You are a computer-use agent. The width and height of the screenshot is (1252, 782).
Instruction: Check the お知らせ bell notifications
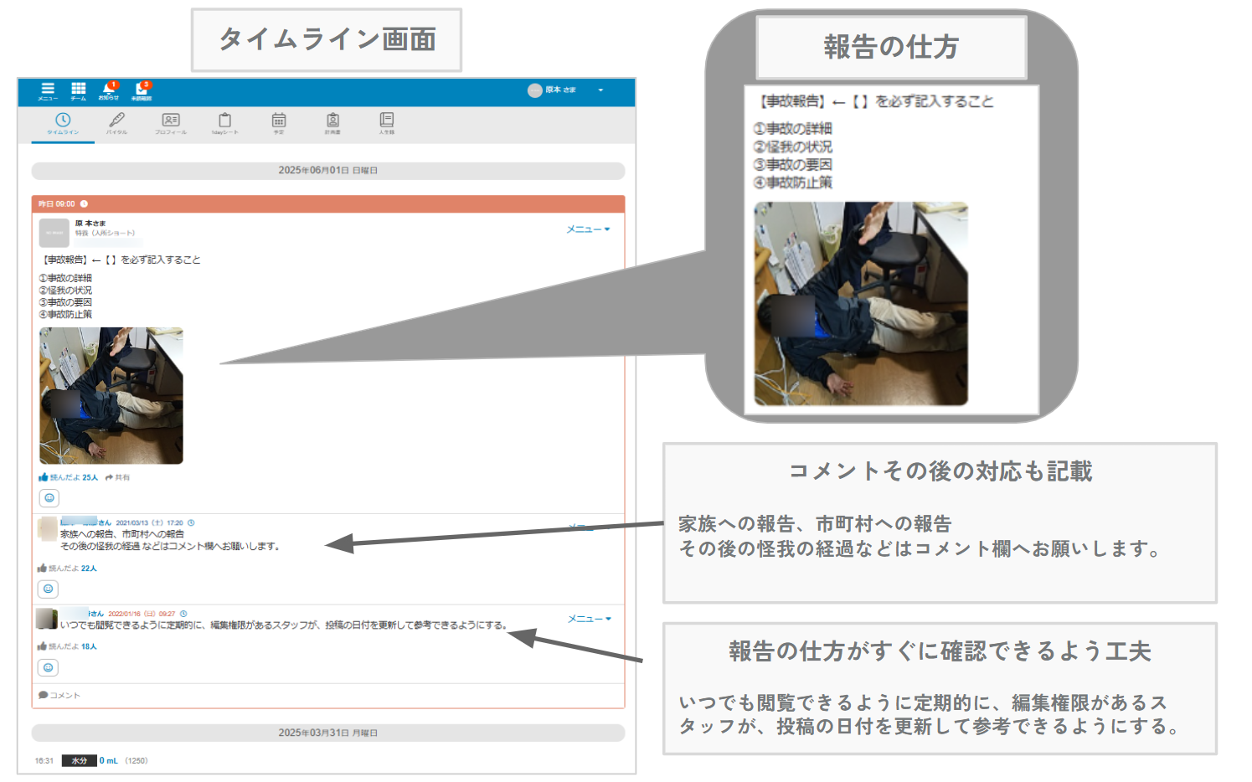pyautogui.click(x=108, y=90)
